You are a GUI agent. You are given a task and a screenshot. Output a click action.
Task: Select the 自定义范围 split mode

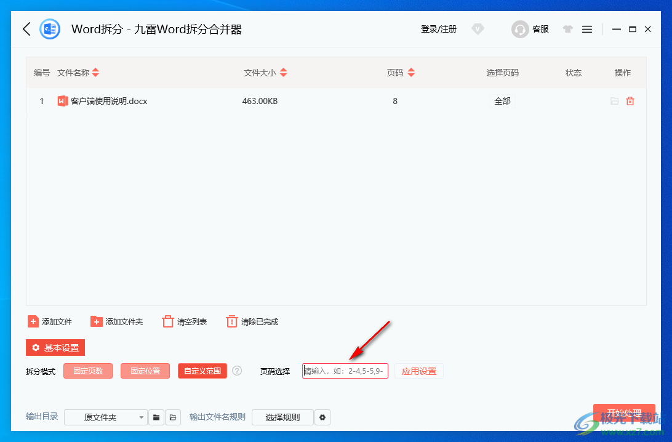[202, 371]
